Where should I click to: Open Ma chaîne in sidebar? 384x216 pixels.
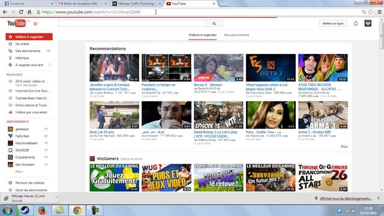coord(22,44)
